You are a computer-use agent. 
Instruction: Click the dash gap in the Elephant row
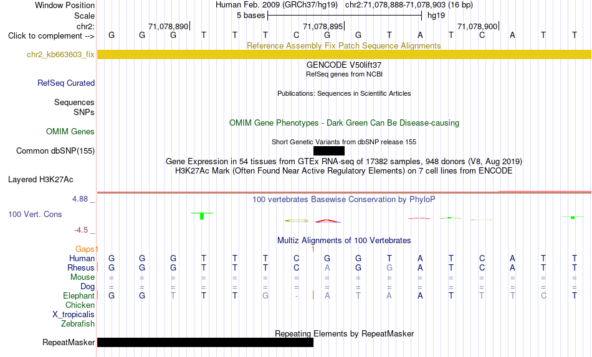(297, 296)
